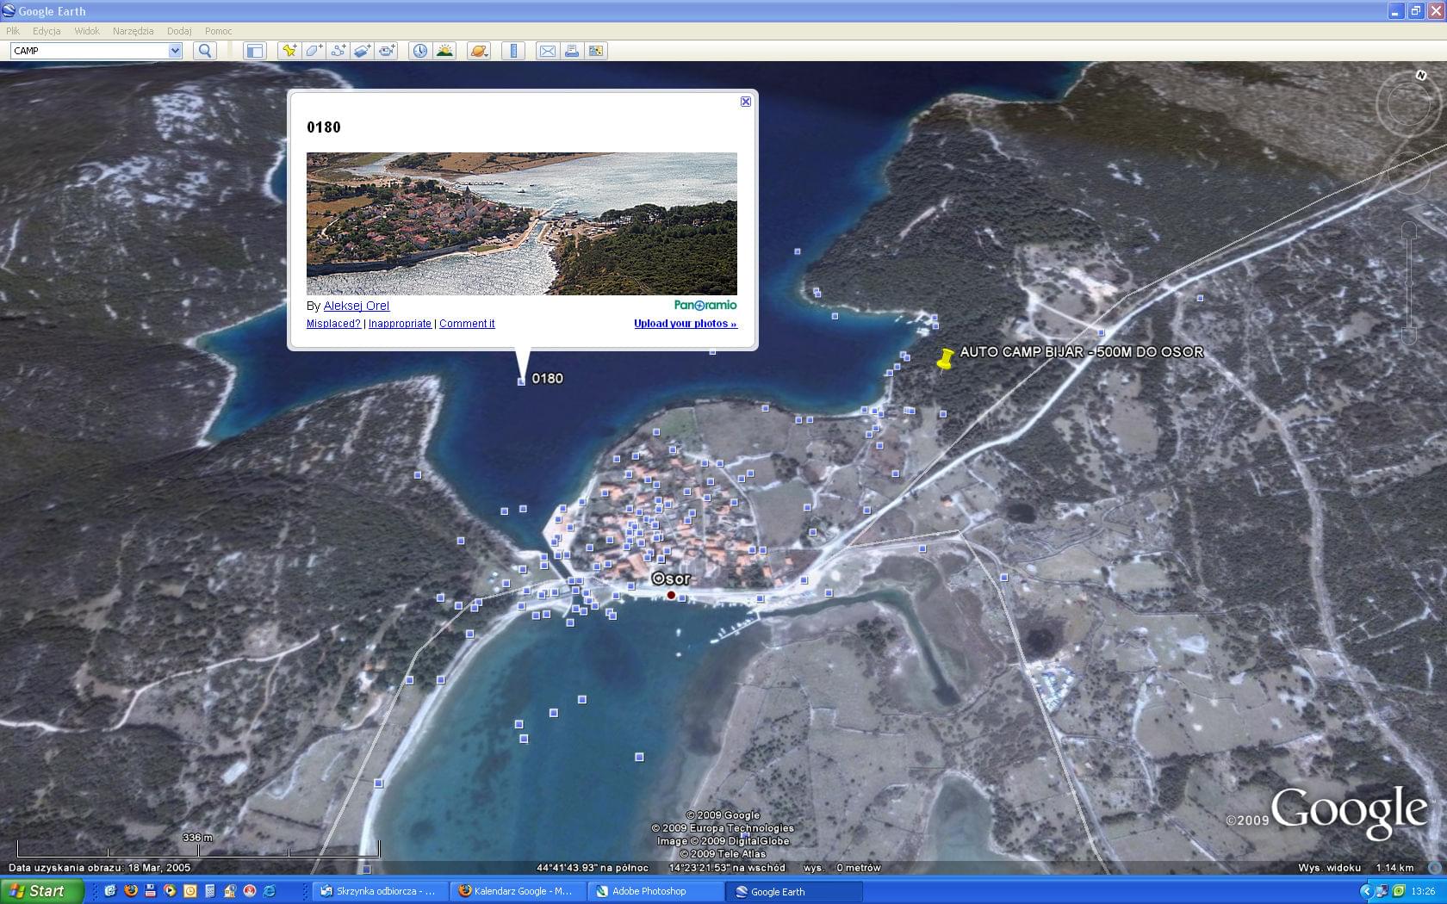This screenshot has height=904, width=1447.
Task: Print the current view icon
Action: (571, 51)
